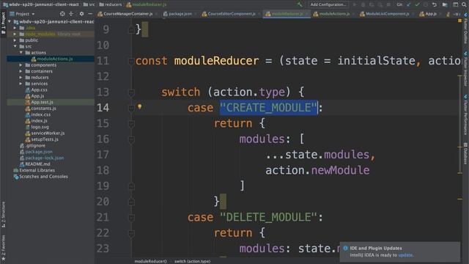Toggle the Favorites tool window stripe button
Screen dimensions: 469x264
(3, 248)
